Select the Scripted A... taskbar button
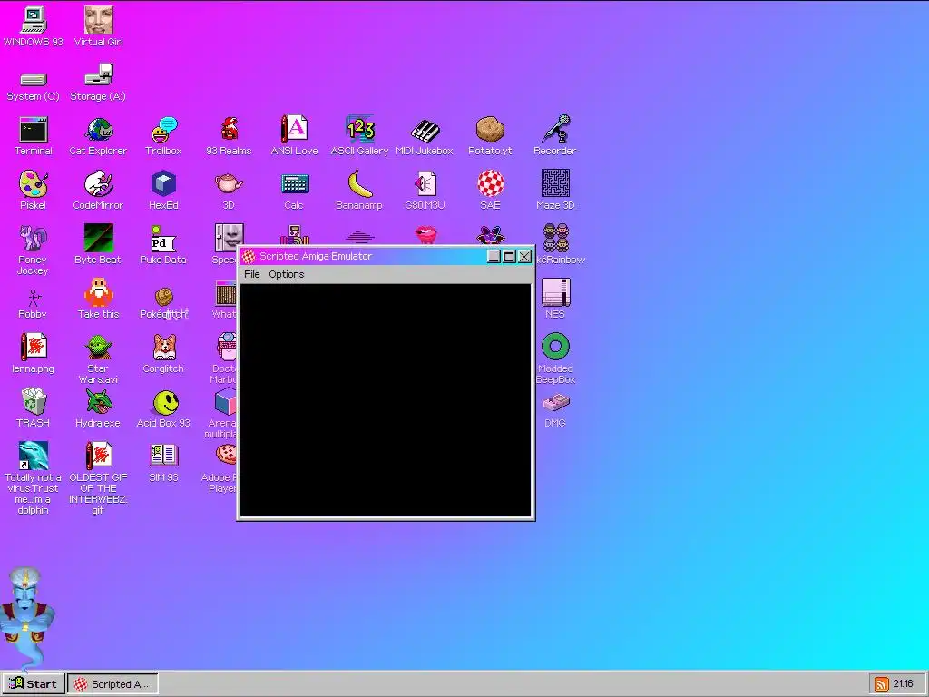 pyautogui.click(x=112, y=684)
